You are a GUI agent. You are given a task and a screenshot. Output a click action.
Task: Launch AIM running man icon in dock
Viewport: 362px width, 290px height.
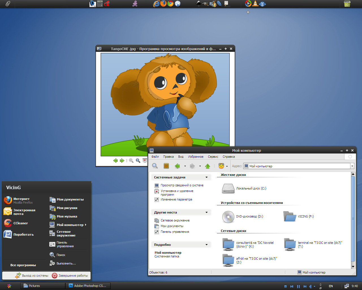(x=135, y=4)
